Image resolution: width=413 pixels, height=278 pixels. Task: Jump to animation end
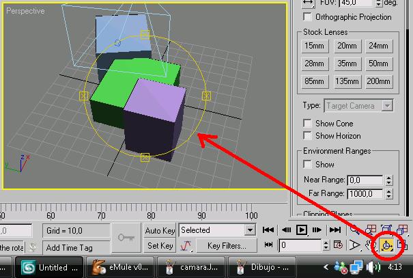[x=334, y=230]
